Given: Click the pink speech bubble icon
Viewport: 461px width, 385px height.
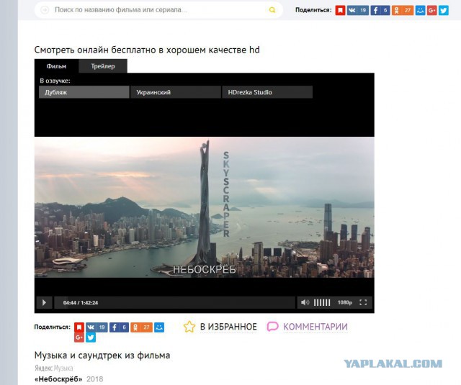Looking at the screenshot, I should pyautogui.click(x=272, y=327).
